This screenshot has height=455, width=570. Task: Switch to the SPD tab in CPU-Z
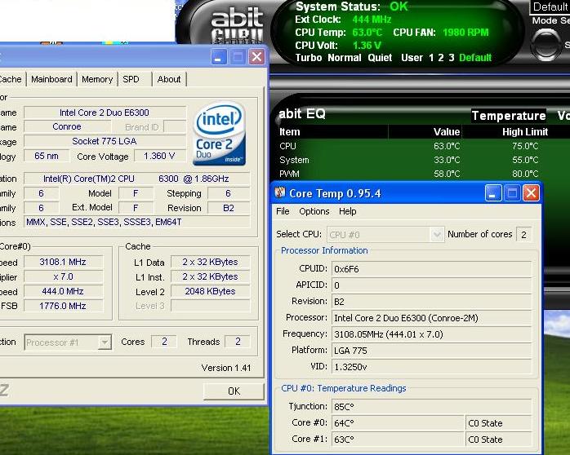coord(131,79)
